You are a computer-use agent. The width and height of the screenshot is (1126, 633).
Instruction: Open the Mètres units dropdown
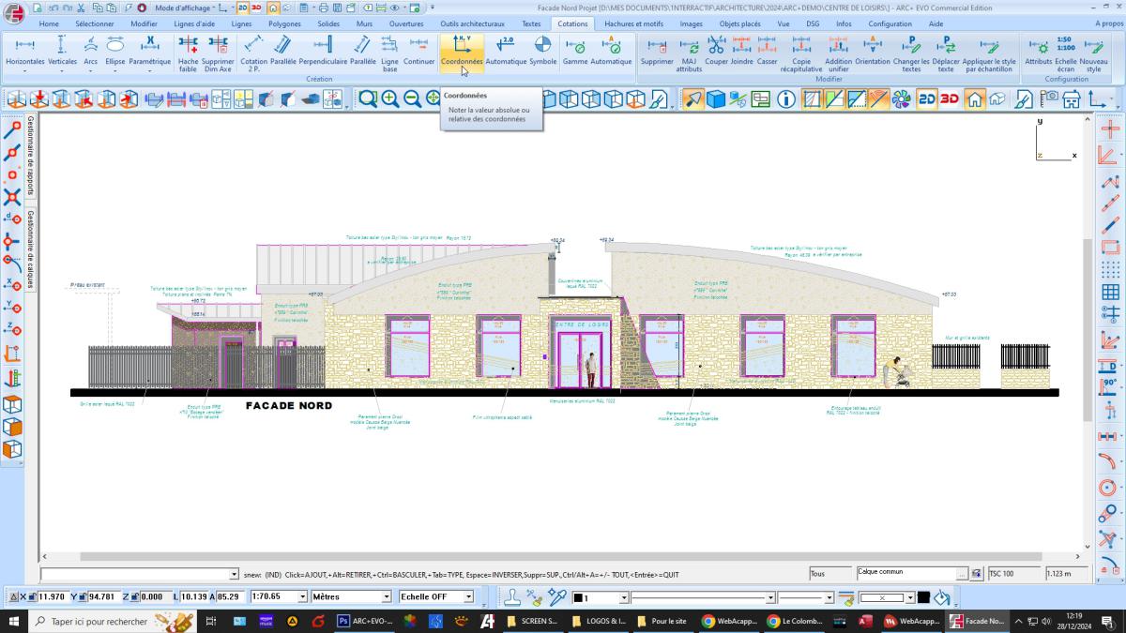[386, 596]
